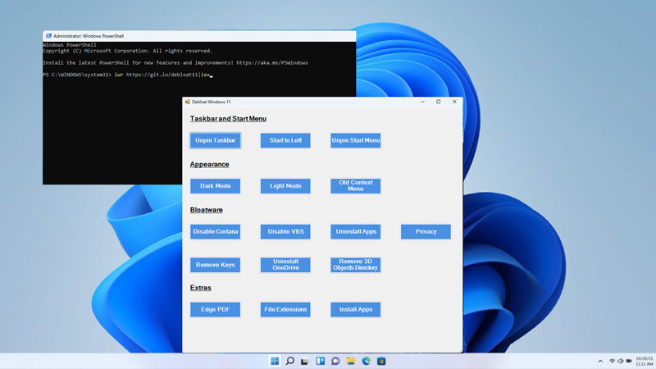The height and width of the screenshot is (369, 656).
Task: Click the PowerShell command prompt line
Action: pyautogui.click(x=128, y=75)
